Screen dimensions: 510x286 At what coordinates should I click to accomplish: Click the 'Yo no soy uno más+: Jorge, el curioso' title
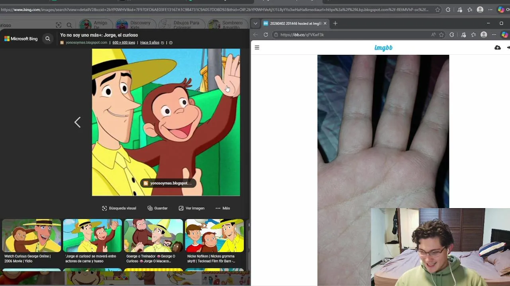(99, 35)
